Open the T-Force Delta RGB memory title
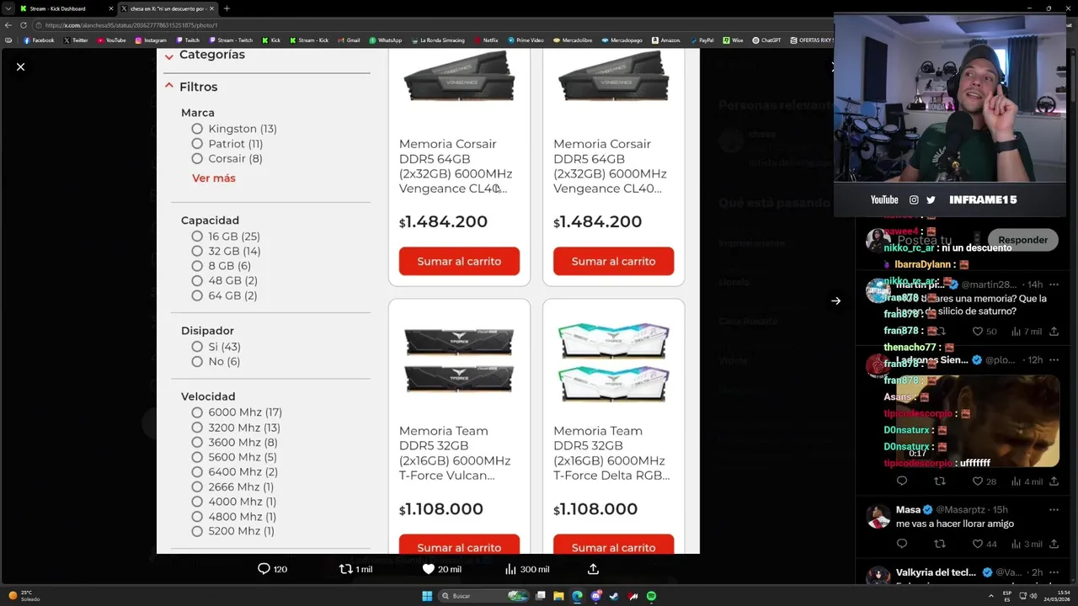 click(x=611, y=453)
